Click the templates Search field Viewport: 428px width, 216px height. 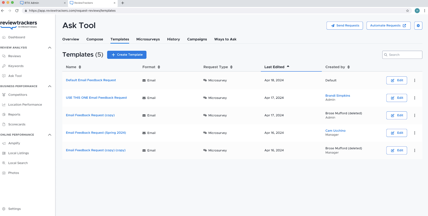(x=402, y=55)
